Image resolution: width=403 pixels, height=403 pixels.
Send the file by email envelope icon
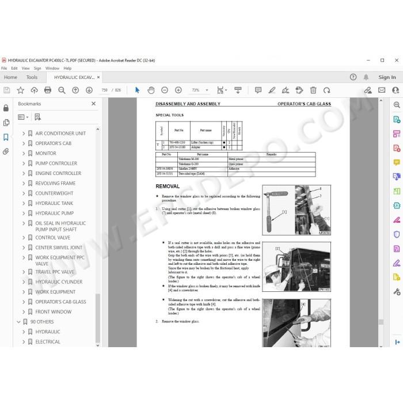tap(382, 90)
